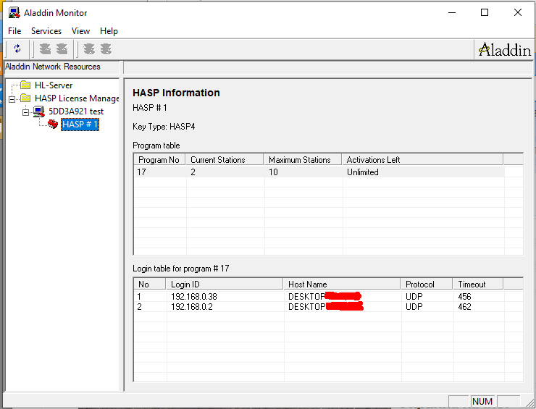The height and width of the screenshot is (409, 536).
Task: Click the Activations Left column header
Action: 422,160
